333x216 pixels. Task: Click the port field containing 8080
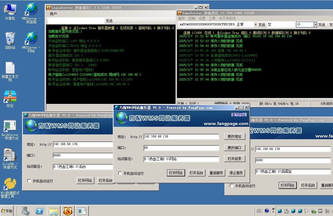coord(293,160)
